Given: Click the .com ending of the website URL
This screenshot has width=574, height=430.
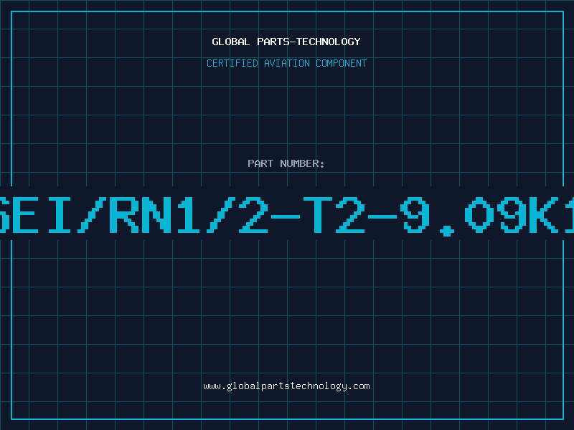Looking at the screenshot, I should (358, 386).
